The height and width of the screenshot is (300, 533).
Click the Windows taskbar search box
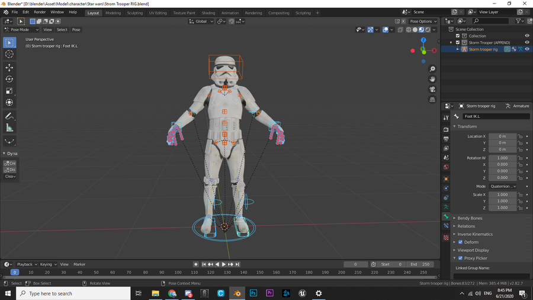pos(73,293)
